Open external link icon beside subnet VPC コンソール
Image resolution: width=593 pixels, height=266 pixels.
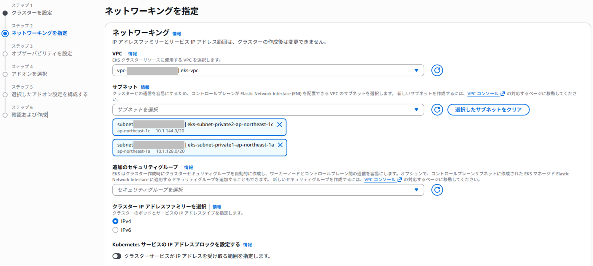coord(503,94)
